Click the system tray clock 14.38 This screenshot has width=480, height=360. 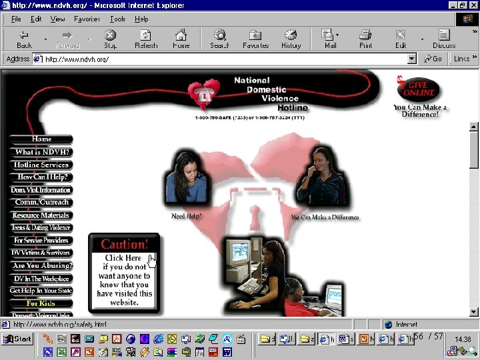463,339
